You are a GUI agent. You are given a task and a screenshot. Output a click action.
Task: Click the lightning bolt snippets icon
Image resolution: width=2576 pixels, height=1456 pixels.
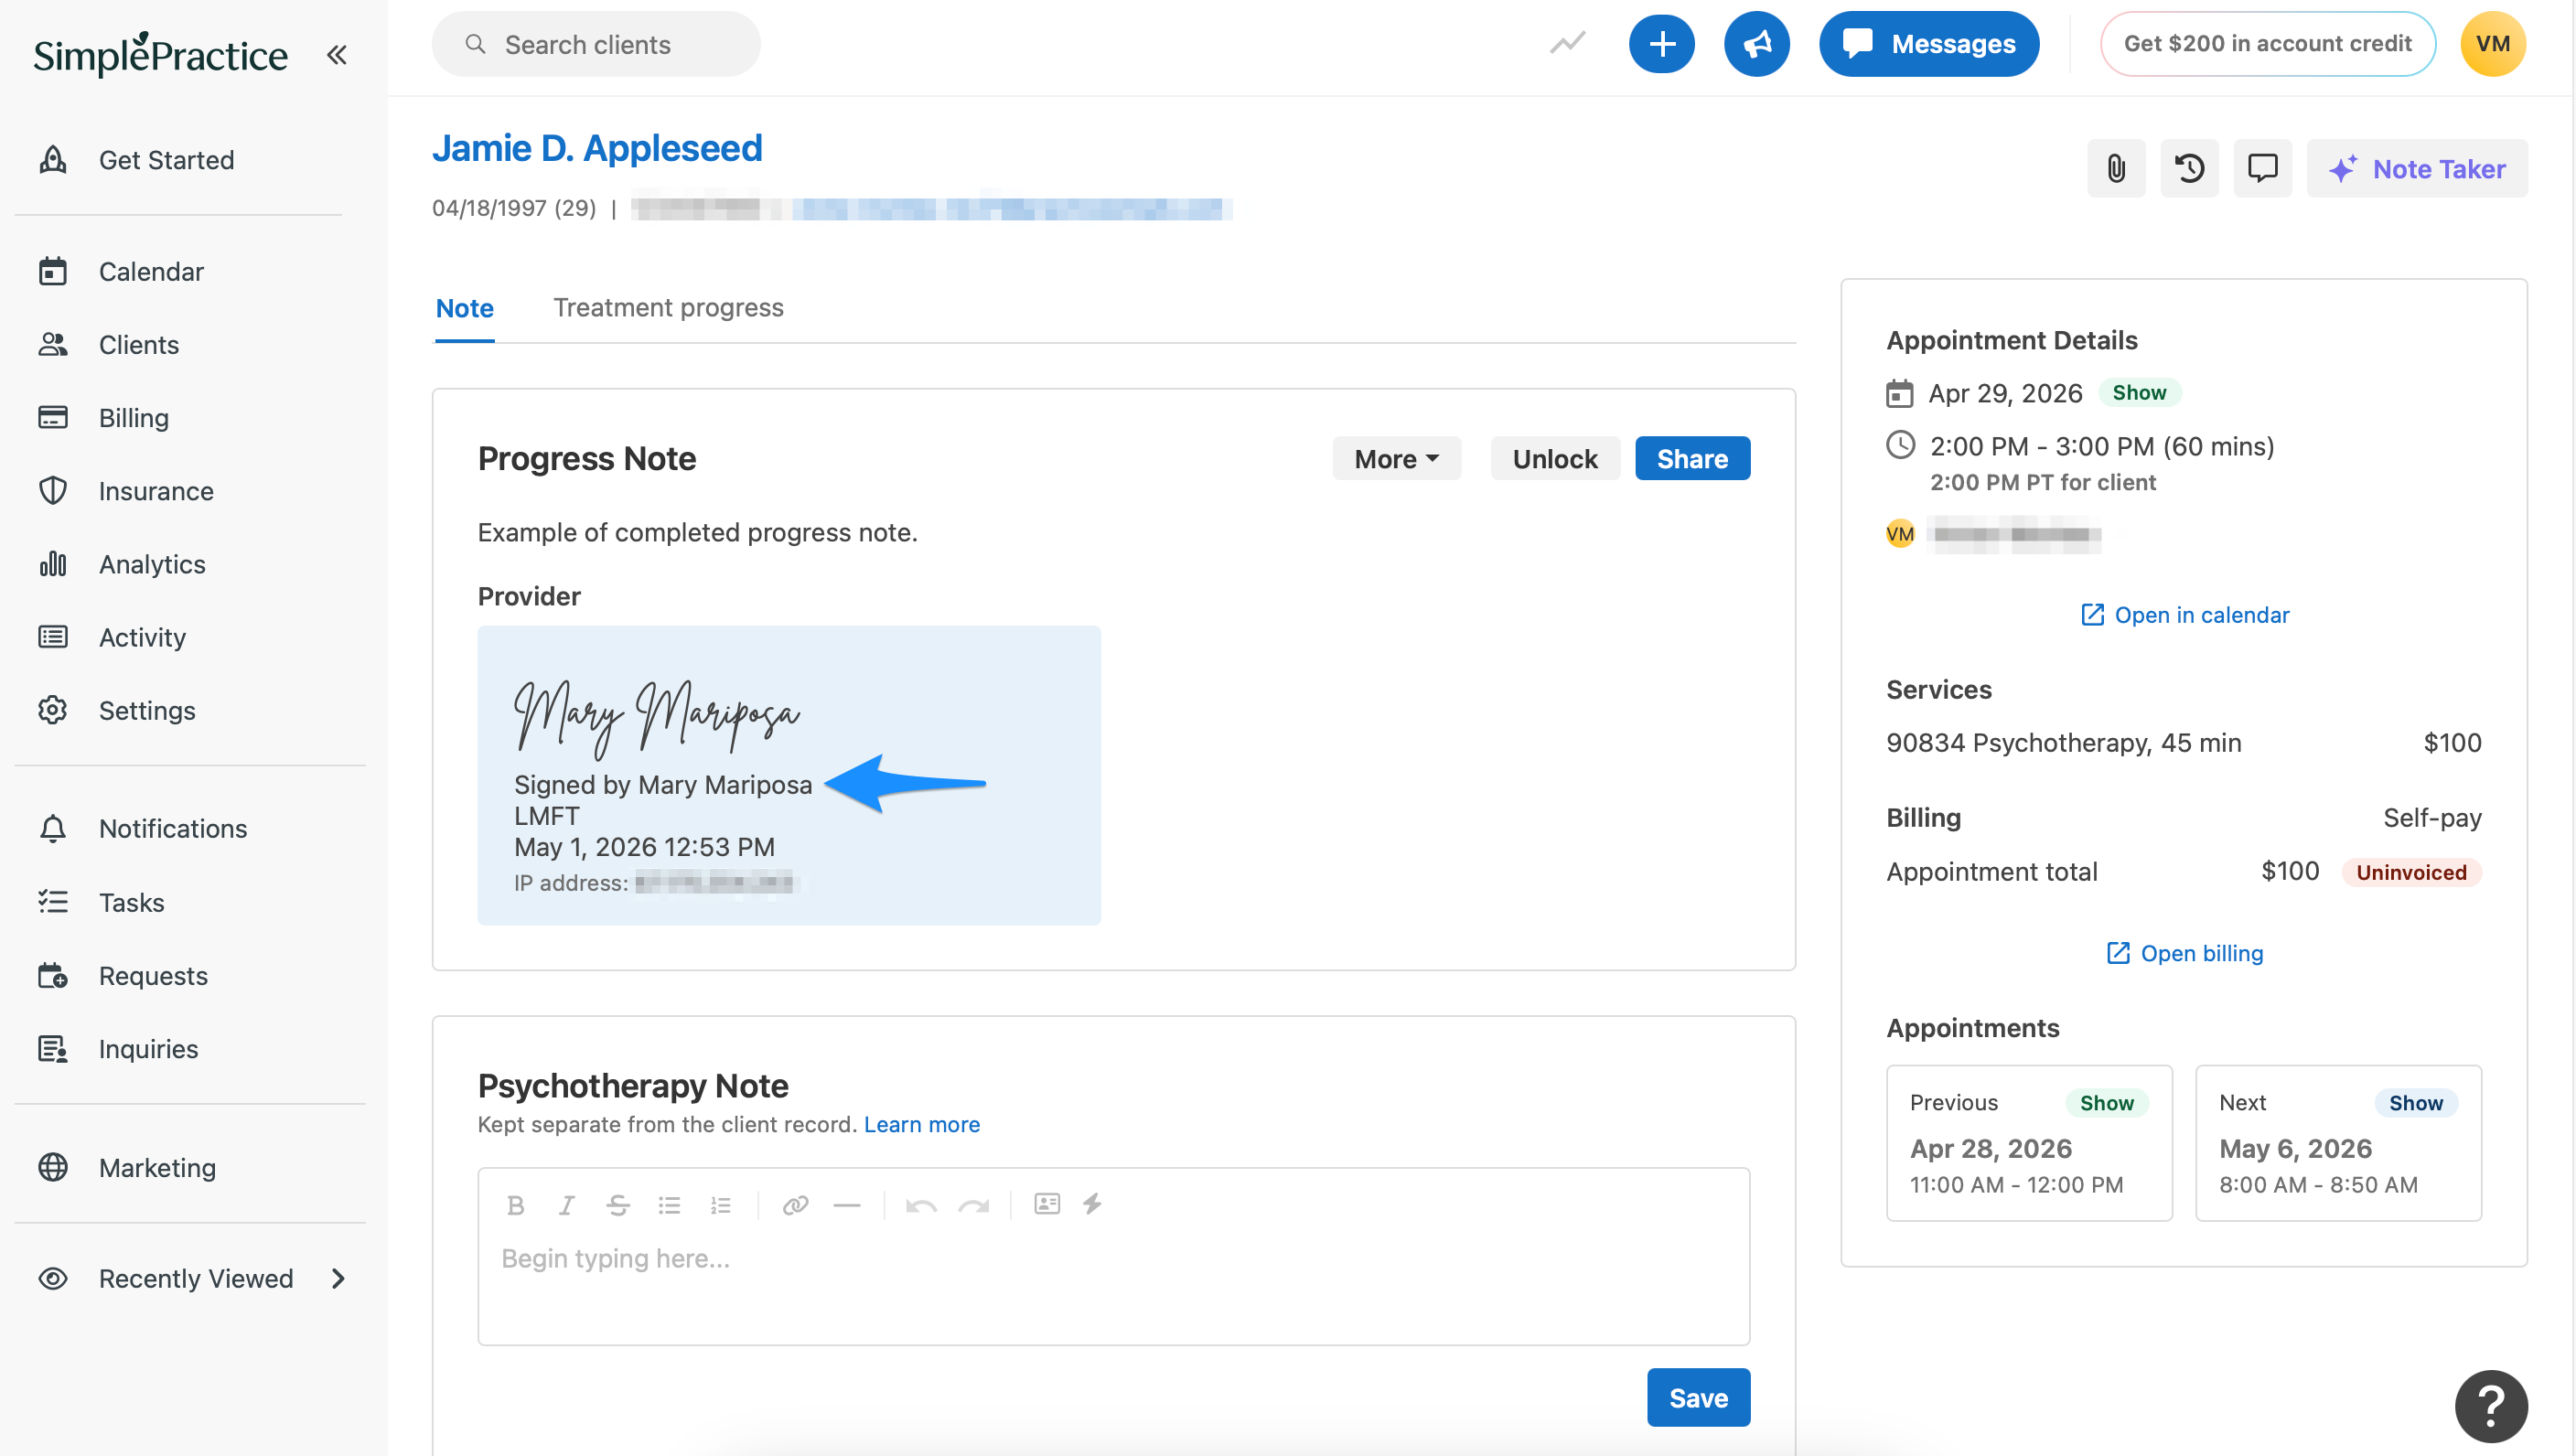click(1092, 1204)
